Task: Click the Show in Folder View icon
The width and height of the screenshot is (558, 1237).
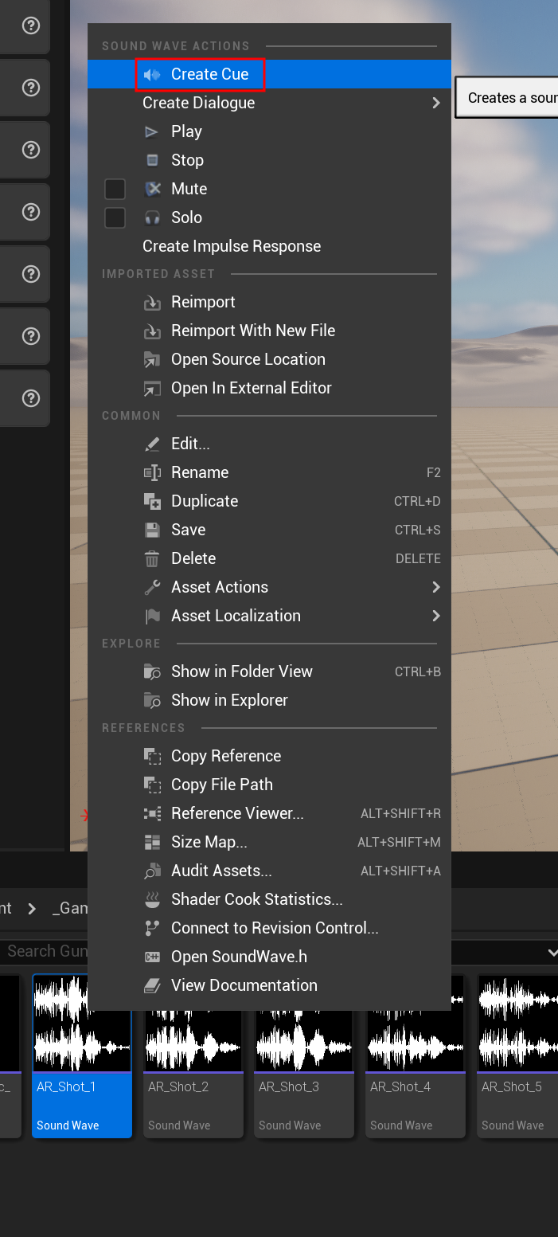Action: click(x=152, y=672)
